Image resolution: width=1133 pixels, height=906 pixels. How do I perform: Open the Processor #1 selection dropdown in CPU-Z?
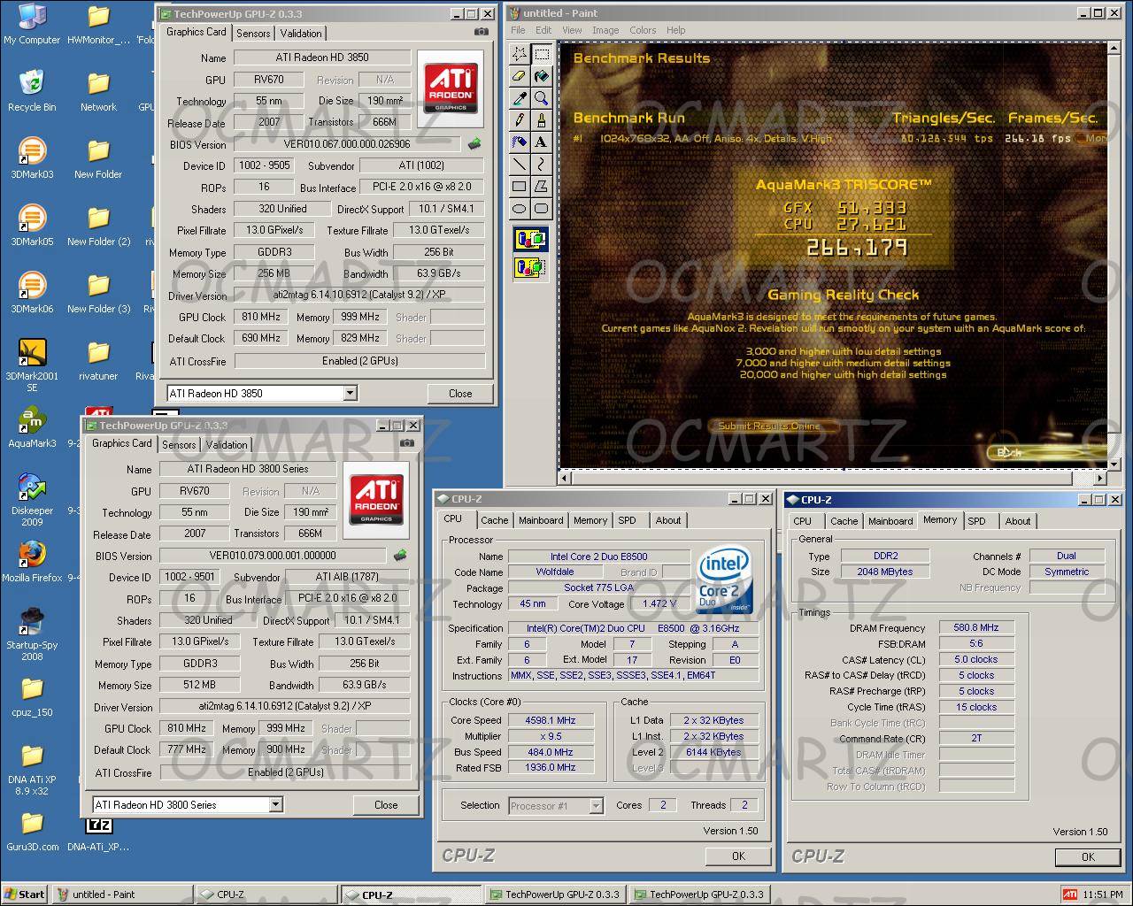tap(596, 806)
